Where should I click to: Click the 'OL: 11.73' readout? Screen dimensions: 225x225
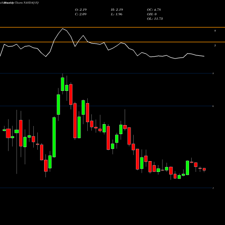(x=155, y=19)
